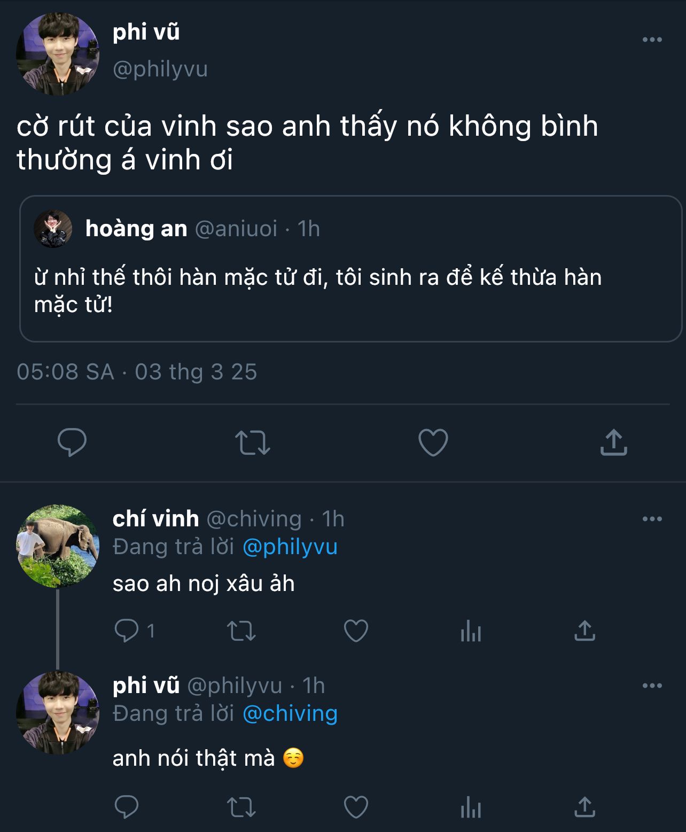The height and width of the screenshot is (832, 686).
Task: View analytics for chí vinh's reply
Action: (471, 631)
